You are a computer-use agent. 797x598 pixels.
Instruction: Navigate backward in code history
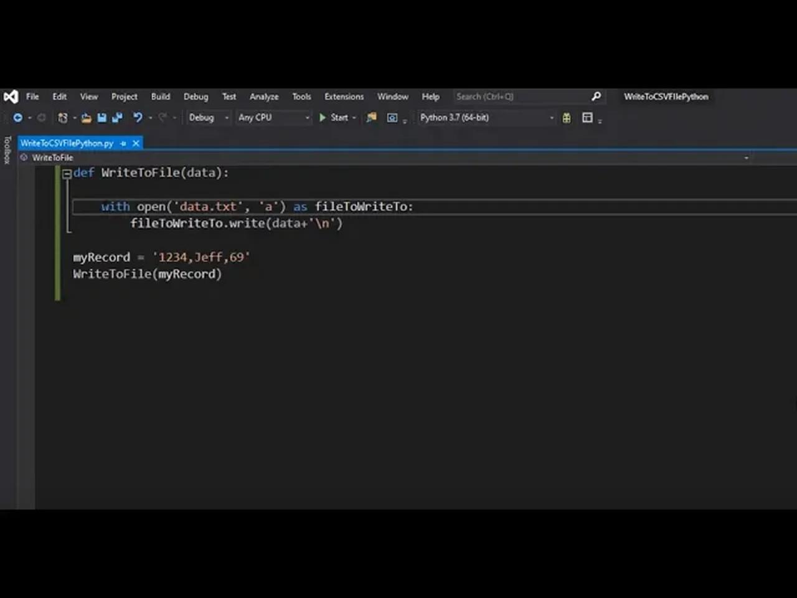tap(17, 118)
